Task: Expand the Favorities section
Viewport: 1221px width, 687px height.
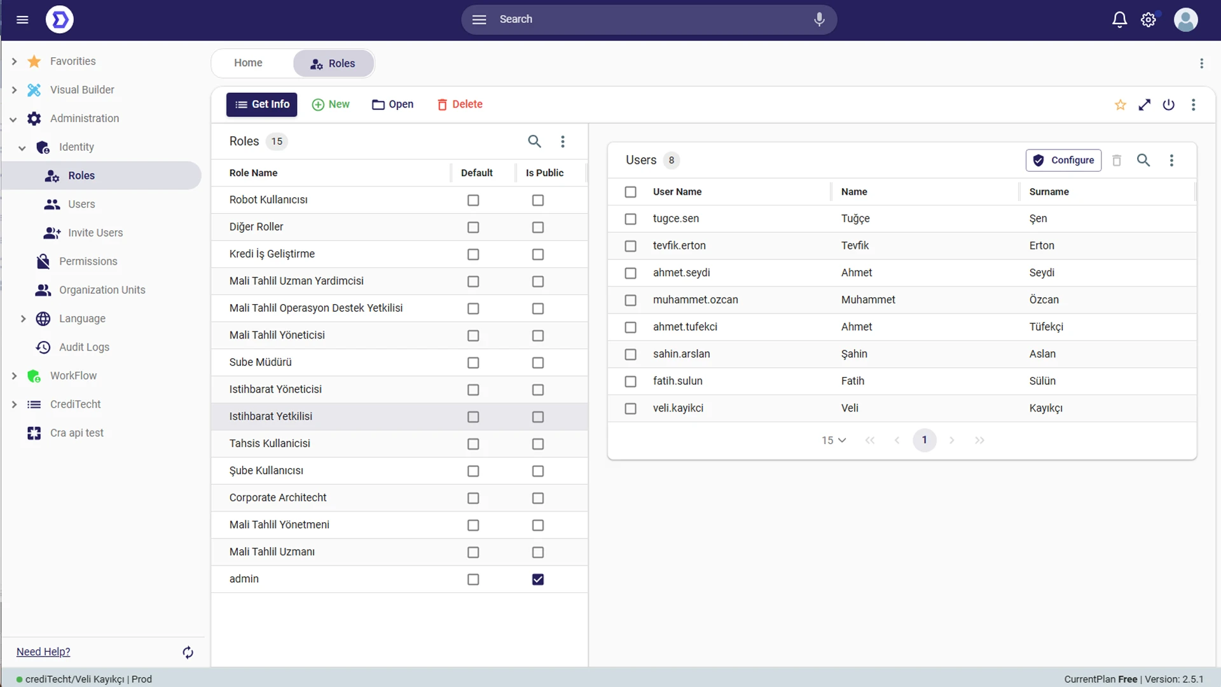Action: pyautogui.click(x=14, y=62)
